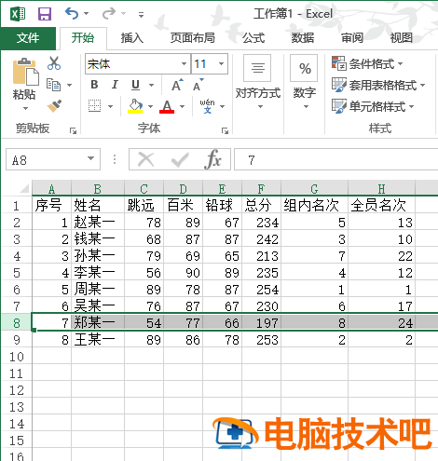Click the cell containing 周某一
This screenshot has height=461, width=438.
(x=98, y=290)
